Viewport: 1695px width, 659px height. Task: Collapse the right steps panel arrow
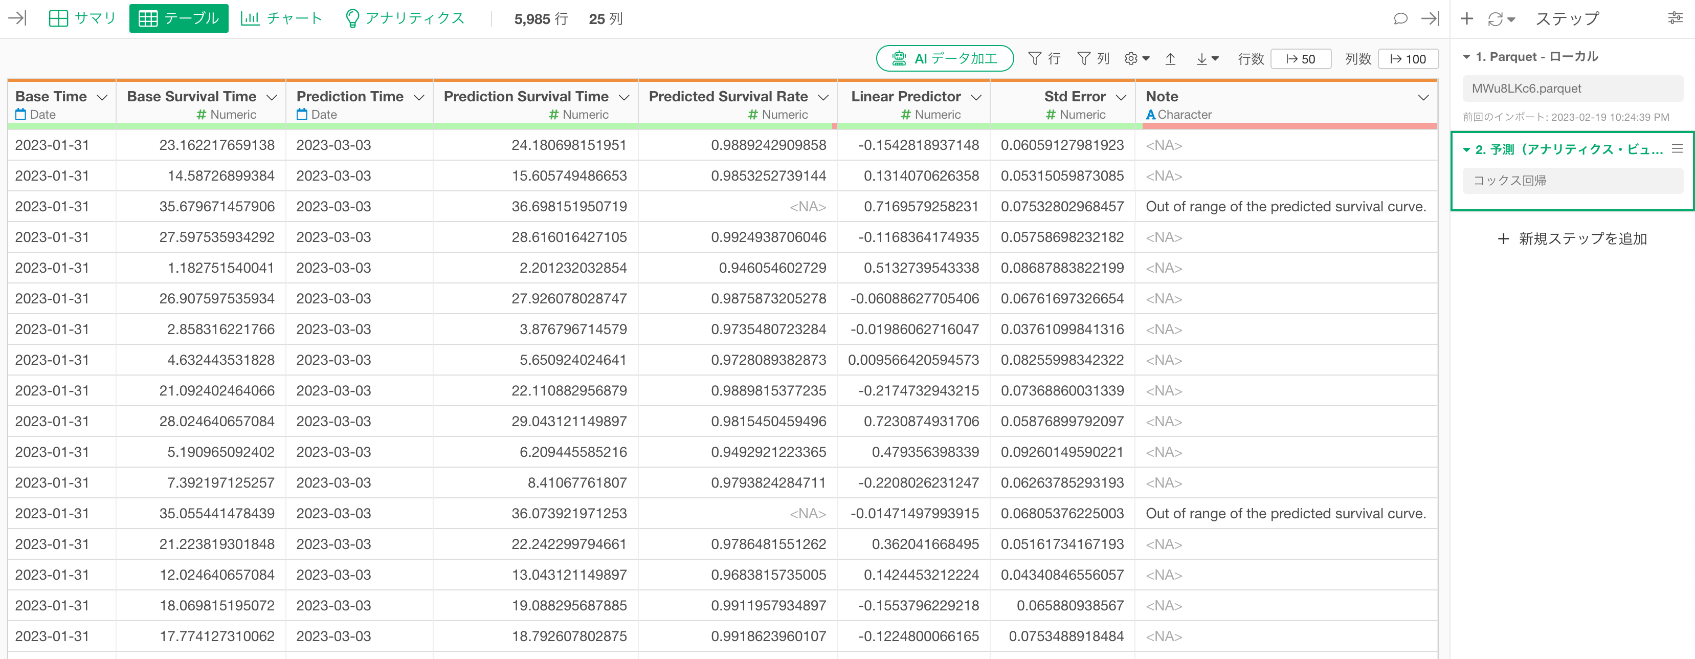1431,18
